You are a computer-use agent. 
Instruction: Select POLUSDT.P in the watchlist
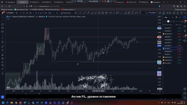click(173, 63)
